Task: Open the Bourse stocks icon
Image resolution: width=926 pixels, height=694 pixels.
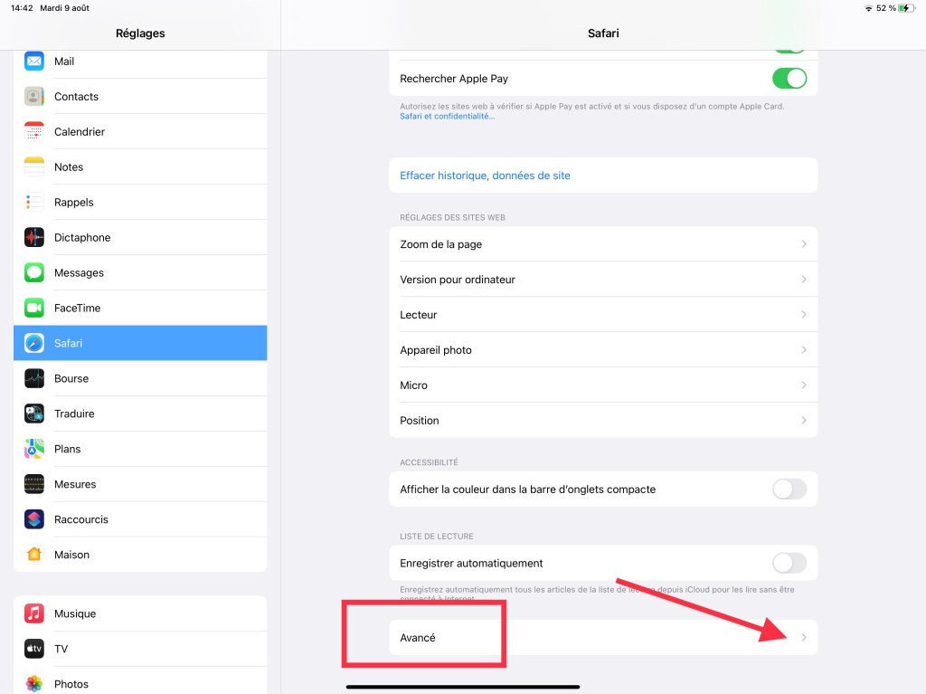Action: tap(34, 379)
